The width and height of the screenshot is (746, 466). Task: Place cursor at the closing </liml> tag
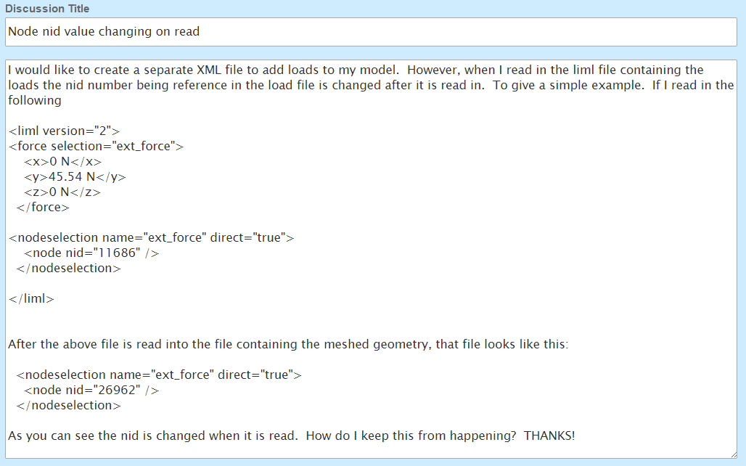pos(31,298)
